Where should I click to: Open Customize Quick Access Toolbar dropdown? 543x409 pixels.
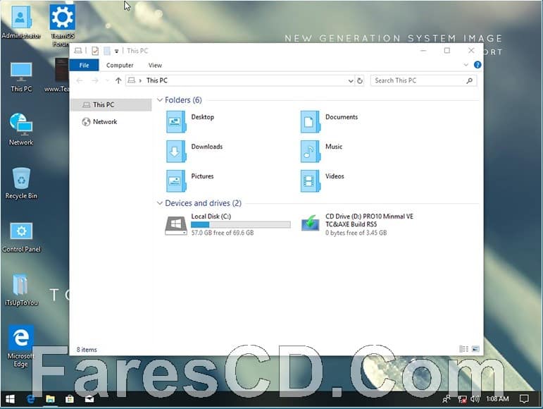(117, 51)
